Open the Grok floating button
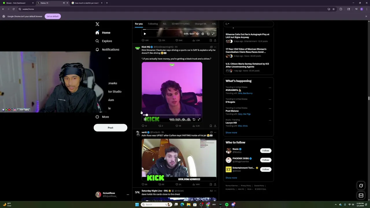 tap(361, 186)
